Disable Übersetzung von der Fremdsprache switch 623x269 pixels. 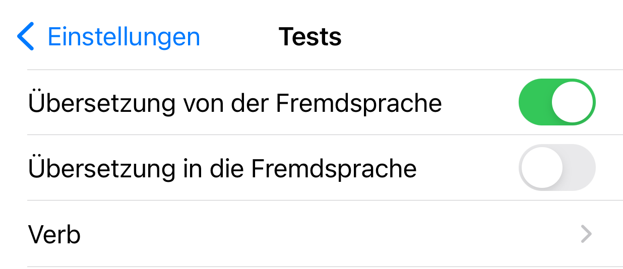pos(556,102)
